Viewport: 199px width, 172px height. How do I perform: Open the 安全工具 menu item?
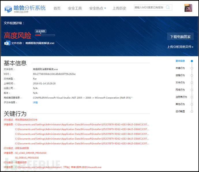[75, 8]
